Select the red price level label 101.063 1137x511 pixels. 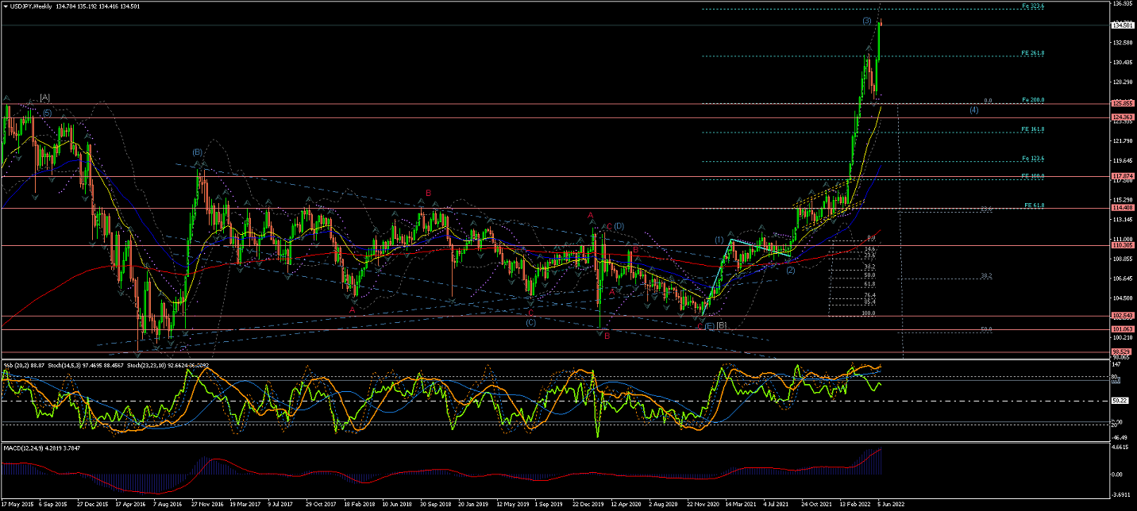pyautogui.click(x=1122, y=329)
